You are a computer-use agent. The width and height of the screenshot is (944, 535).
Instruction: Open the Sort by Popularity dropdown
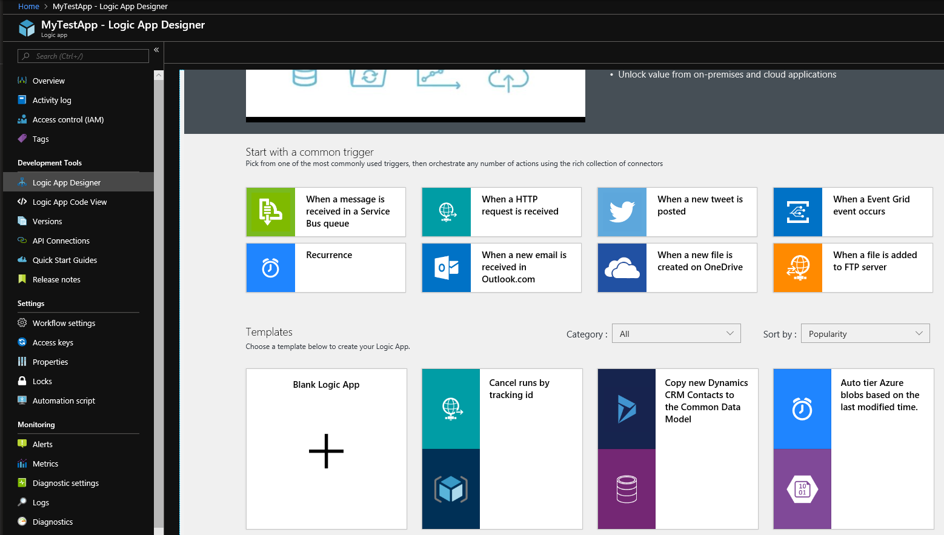pos(865,333)
